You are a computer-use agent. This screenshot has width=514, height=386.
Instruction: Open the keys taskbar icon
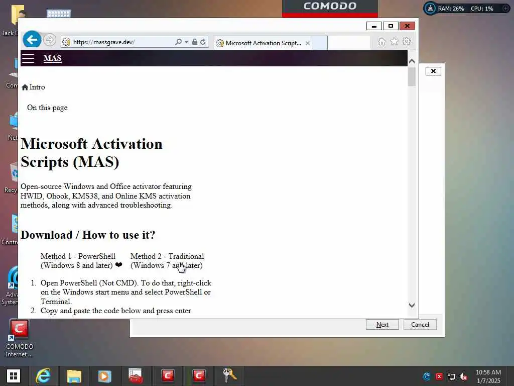[x=229, y=375]
